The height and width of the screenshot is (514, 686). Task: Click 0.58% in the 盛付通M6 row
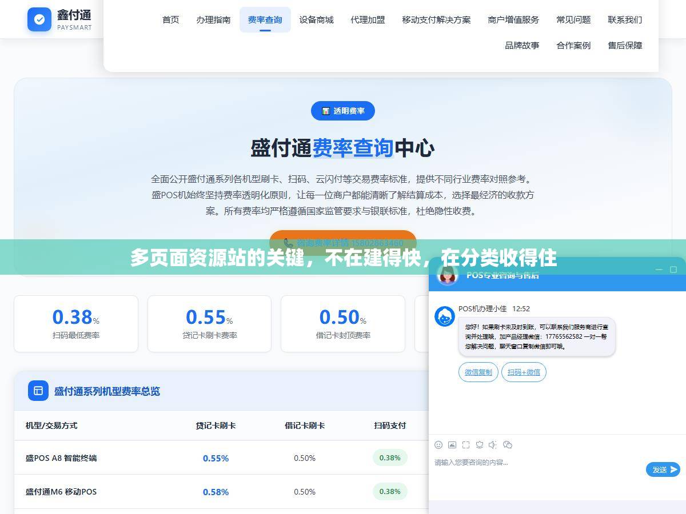pos(216,492)
